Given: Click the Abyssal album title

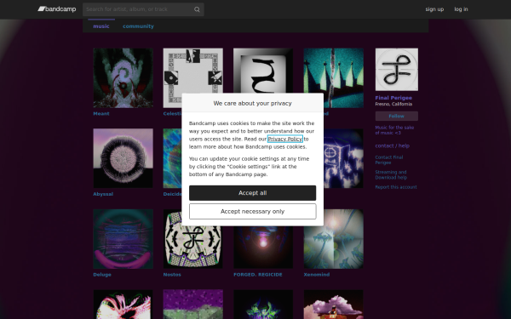Looking at the screenshot, I should point(103,194).
